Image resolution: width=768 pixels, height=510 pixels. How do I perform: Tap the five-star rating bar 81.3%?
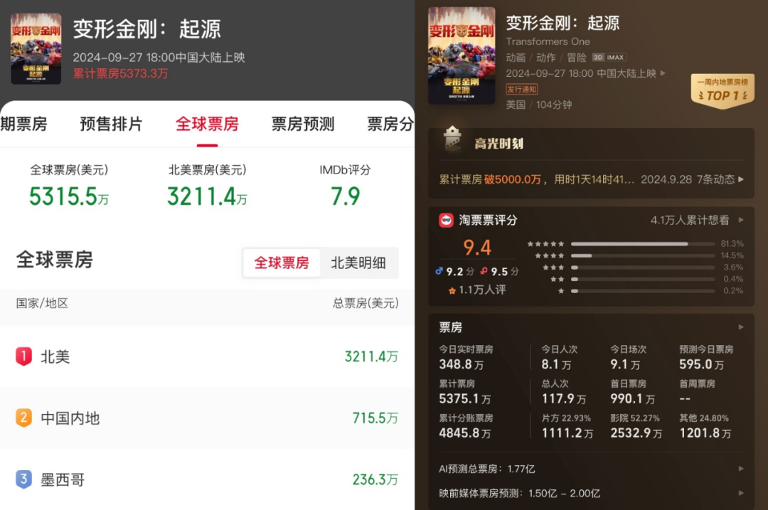(643, 243)
